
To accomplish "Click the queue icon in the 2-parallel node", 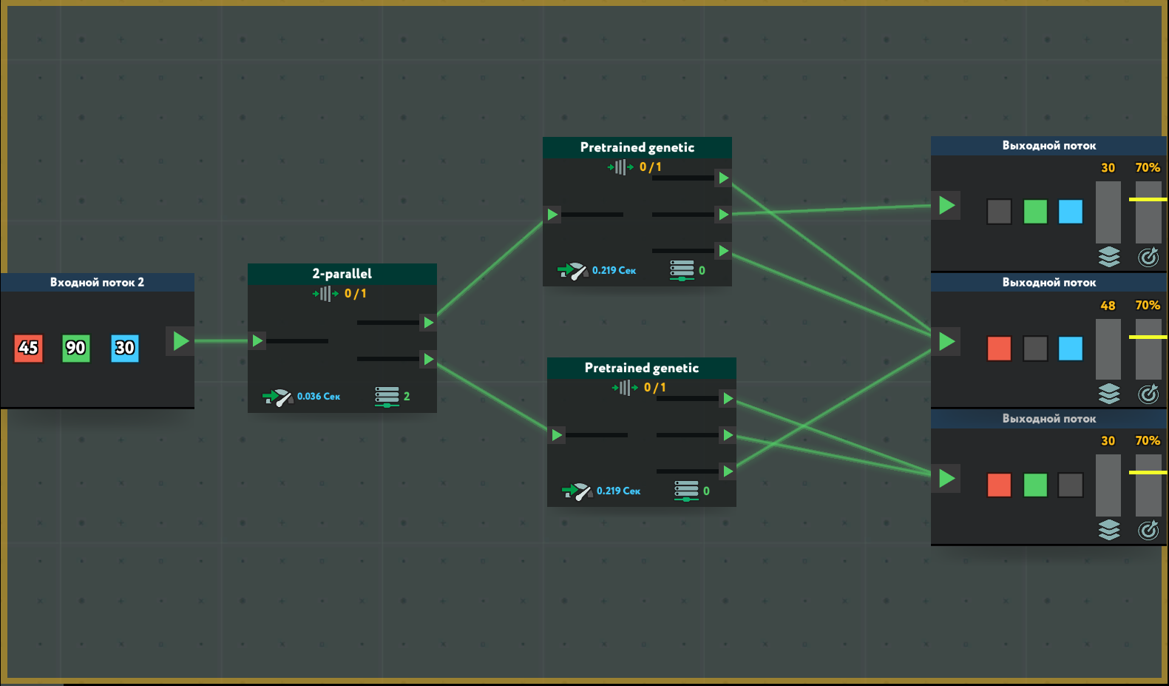I will pyautogui.click(x=325, y=294).
